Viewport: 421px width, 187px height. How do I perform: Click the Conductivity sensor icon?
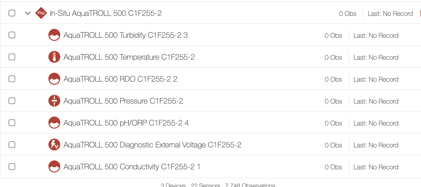tap(54, 167)
